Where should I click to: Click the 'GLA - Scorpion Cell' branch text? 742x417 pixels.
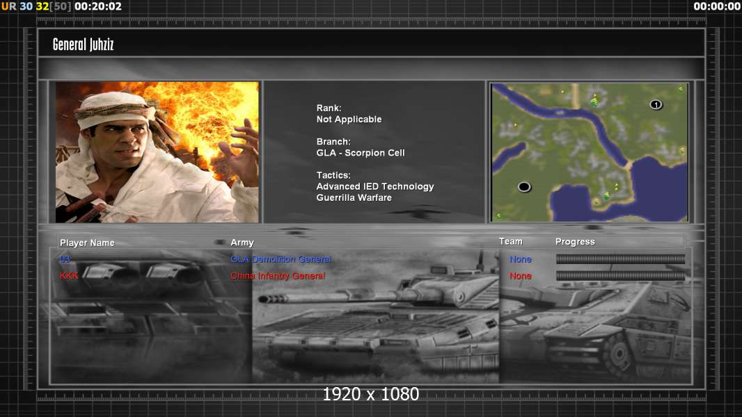click(x=360, y=153)
